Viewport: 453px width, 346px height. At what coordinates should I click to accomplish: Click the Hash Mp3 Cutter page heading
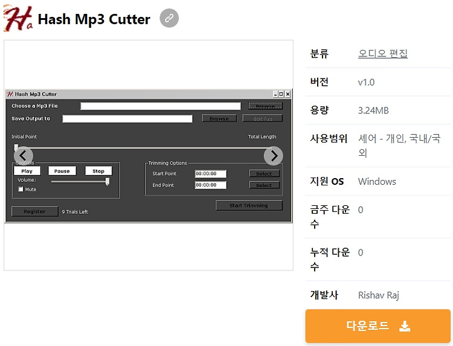click(x=94, y=19)
